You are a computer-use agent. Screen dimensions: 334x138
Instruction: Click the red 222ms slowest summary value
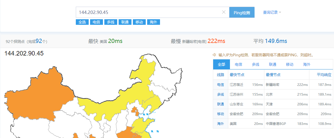(216, 41)
